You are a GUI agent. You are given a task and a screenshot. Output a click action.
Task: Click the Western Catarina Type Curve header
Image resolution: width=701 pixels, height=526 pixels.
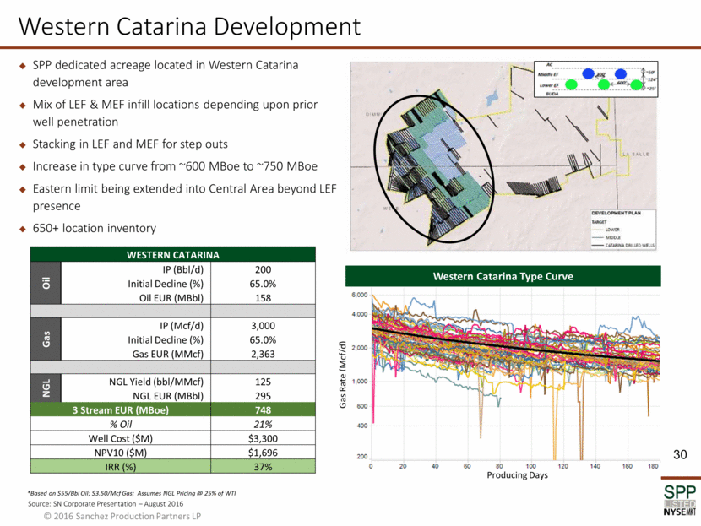coord(503,277)
